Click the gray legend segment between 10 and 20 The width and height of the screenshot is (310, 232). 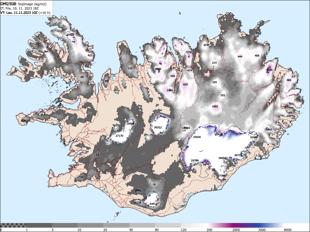(90, 225)
